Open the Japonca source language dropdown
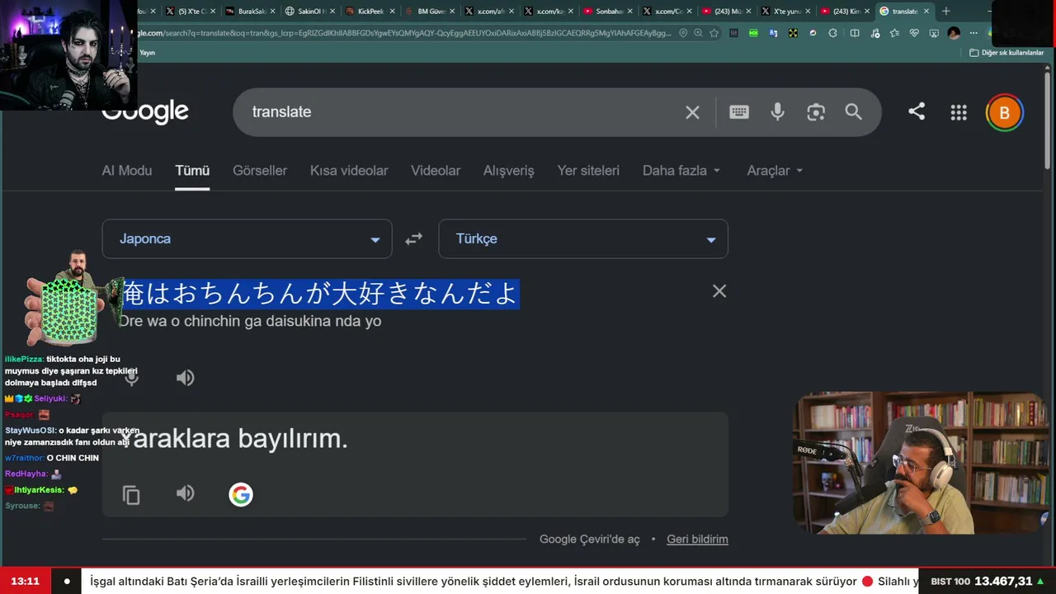Image resolution: width=1056 pixels, height=594 pixels. [247, 238]
